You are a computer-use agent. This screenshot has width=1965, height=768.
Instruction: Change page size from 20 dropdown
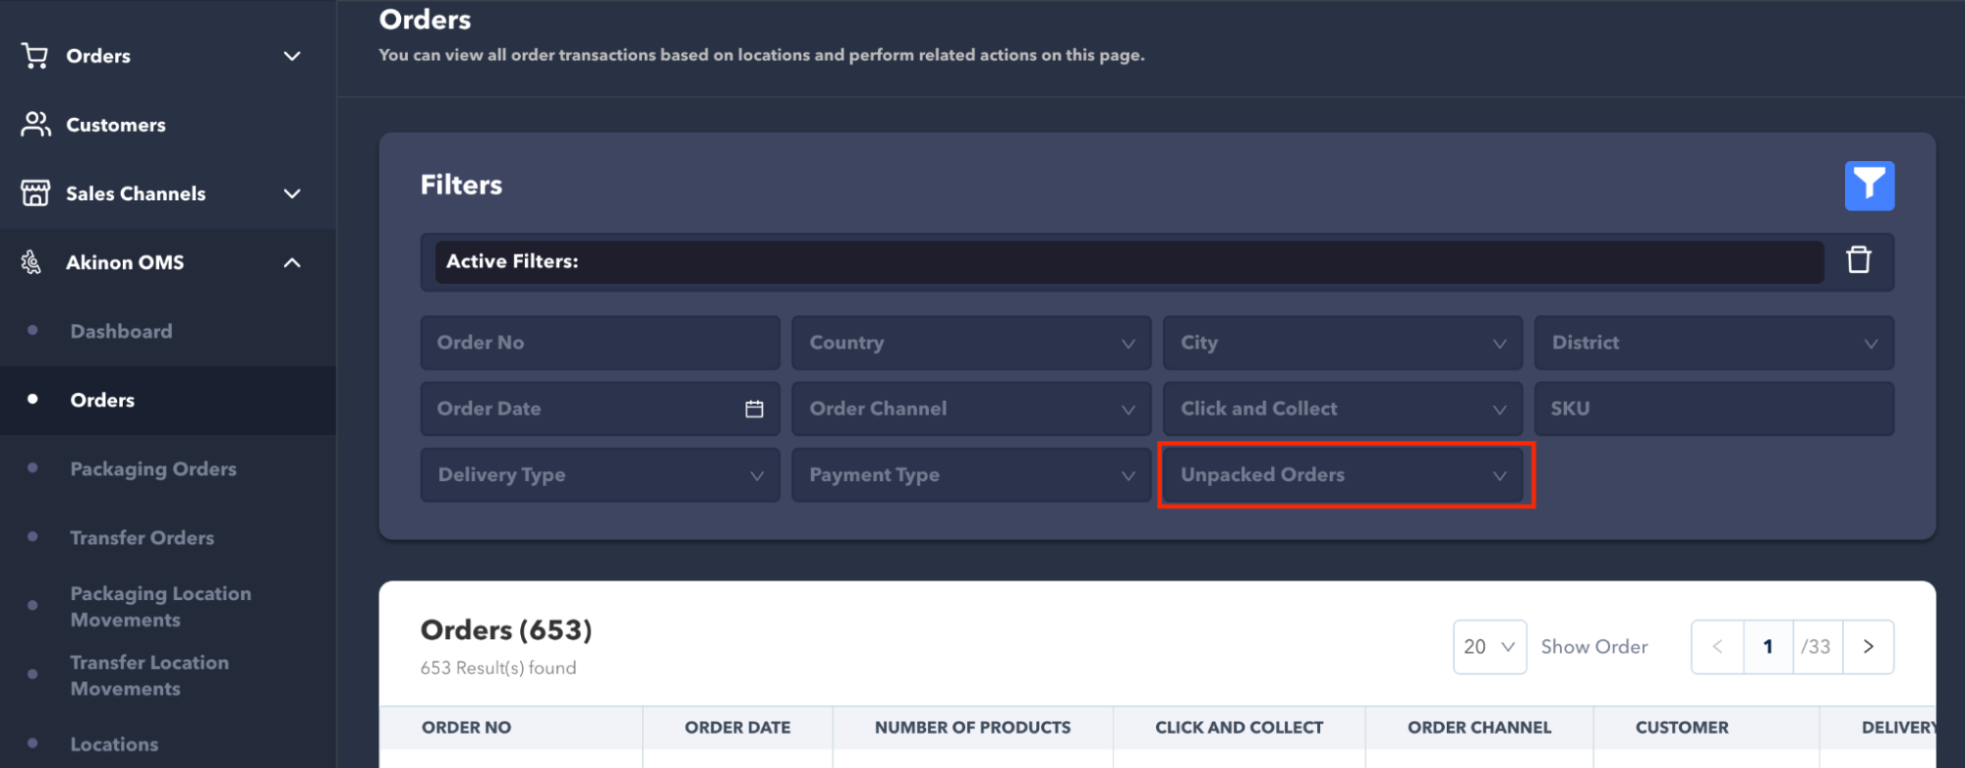tap(1488, 646)
